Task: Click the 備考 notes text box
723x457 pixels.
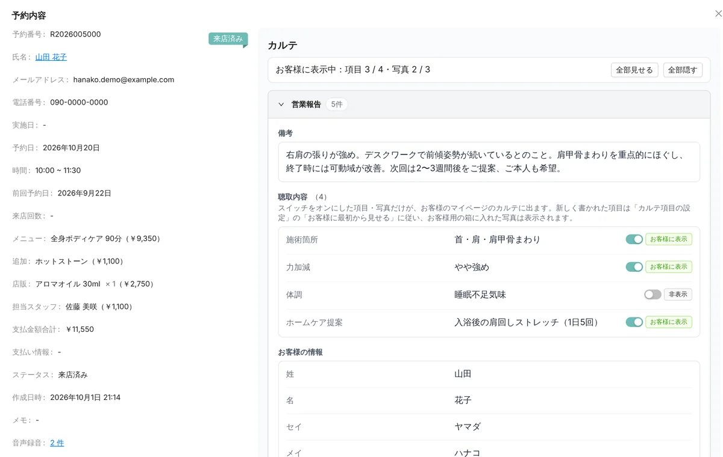Action: coord(489,162)
